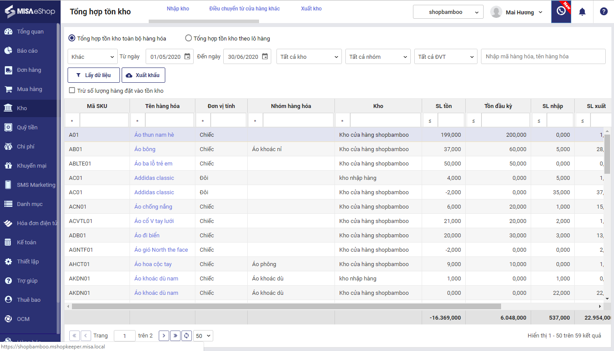Click the refresh icon in pagination bar
The image size is (614, 351).
pos(187,335)
